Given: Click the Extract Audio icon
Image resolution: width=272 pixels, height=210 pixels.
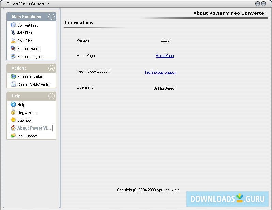Looking at the screenshot, I should (13, 48).
